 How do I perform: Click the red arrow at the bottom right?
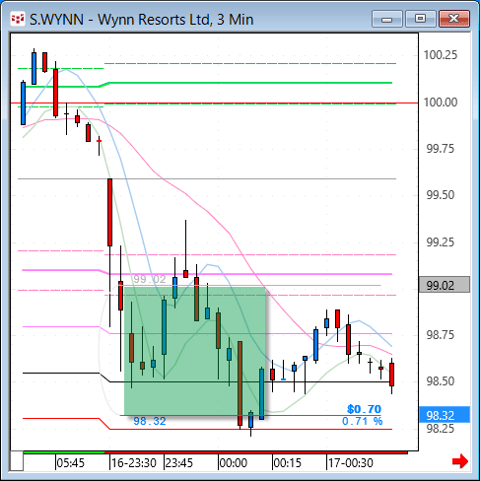pyautogui.click(x=460, y=461)
